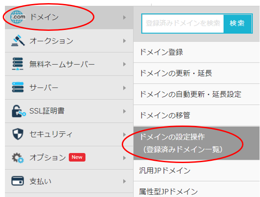Expand the SSL証明書 submenu arrow
Viewport: 260px width, 197px height.
pos(124,111)
